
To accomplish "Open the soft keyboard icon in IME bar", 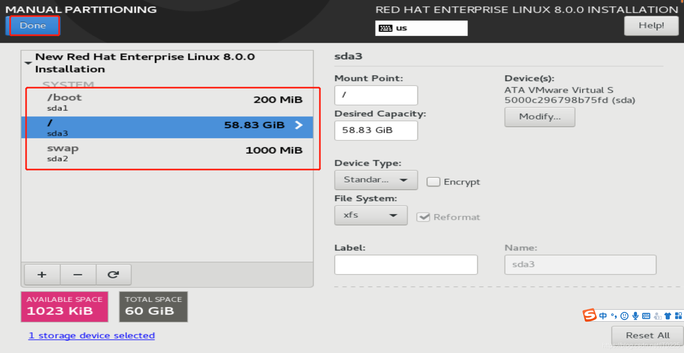I will (x=646, y=316).
